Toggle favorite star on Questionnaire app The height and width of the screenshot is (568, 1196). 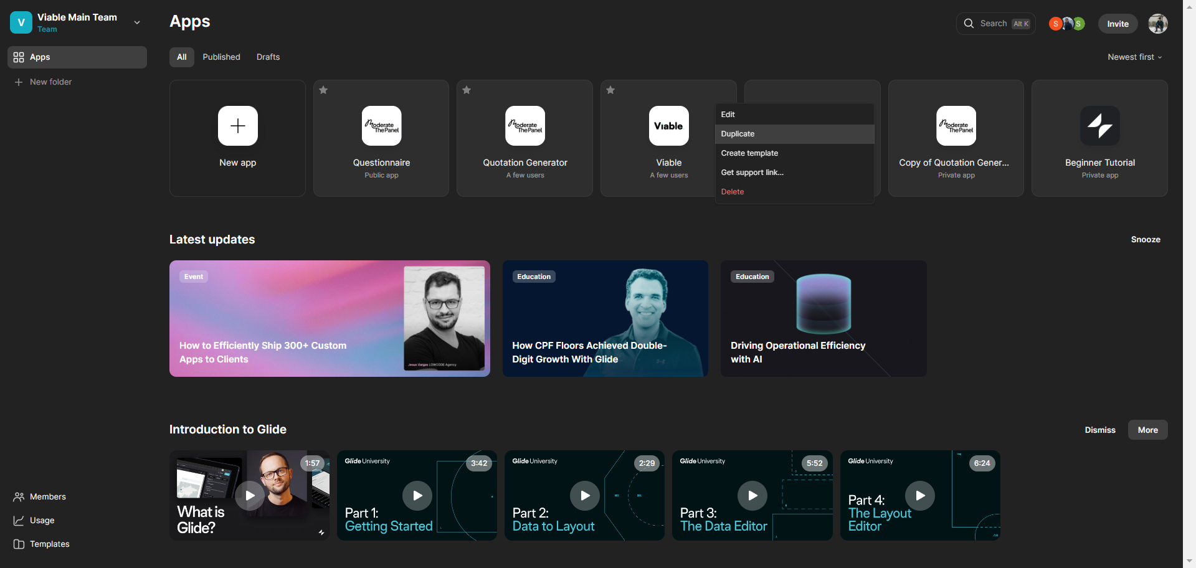323,90
